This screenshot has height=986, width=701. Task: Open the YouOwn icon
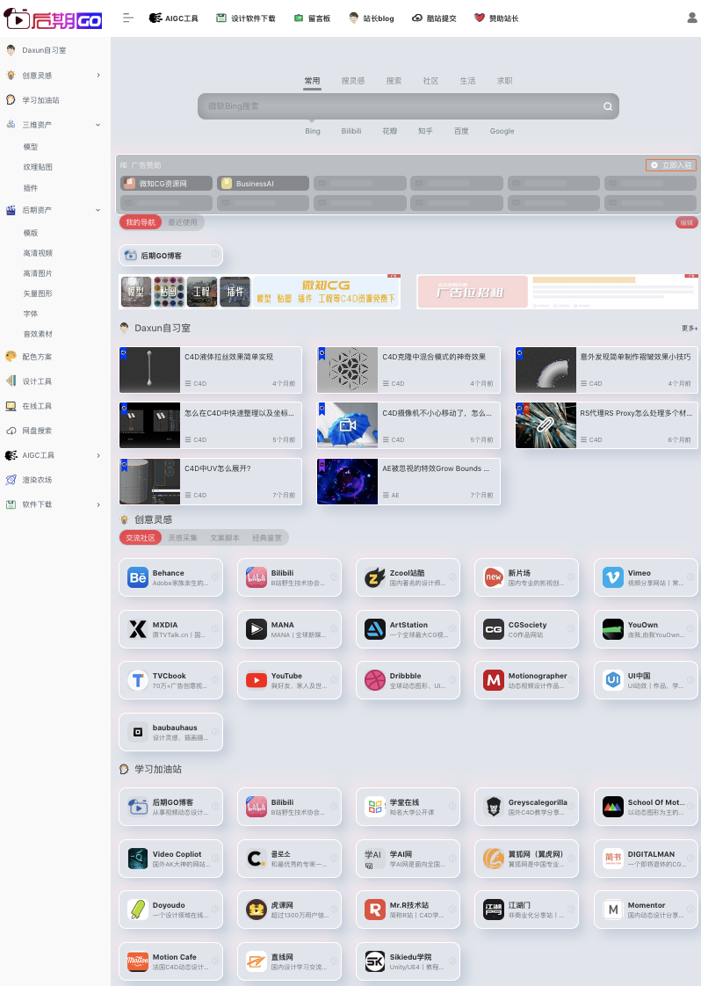tap(613, 629)
